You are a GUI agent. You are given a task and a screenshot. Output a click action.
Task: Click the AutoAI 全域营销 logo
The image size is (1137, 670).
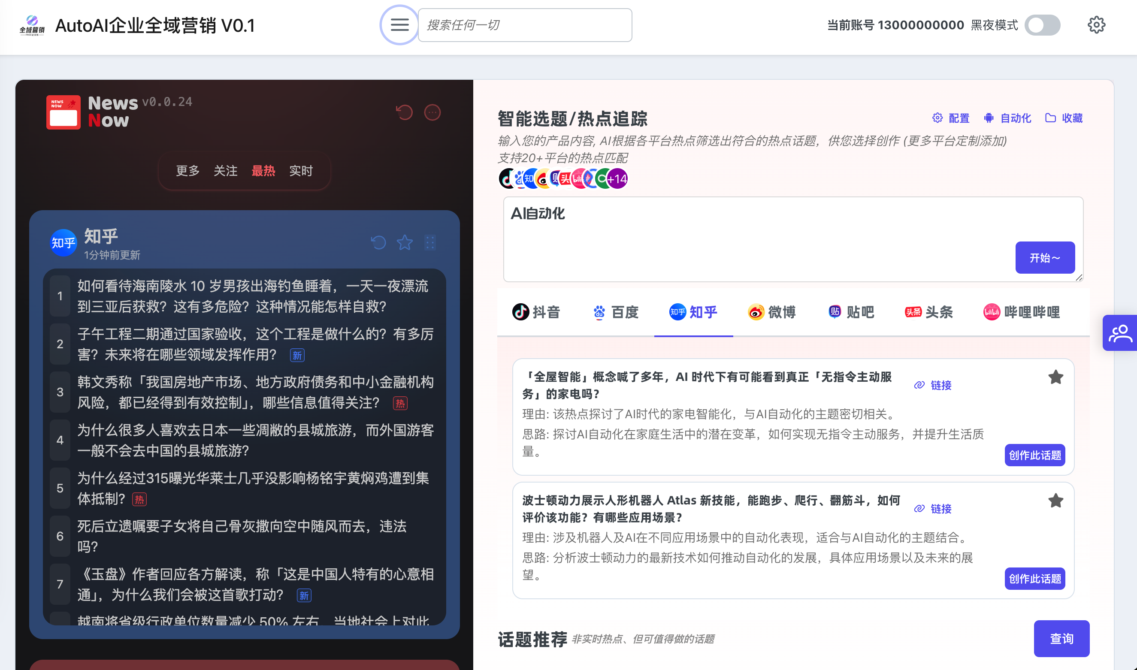(x=32, y=25)
